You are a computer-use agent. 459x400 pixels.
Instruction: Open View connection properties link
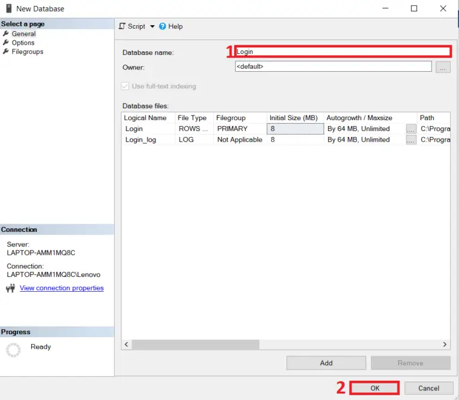coord(62,288)
